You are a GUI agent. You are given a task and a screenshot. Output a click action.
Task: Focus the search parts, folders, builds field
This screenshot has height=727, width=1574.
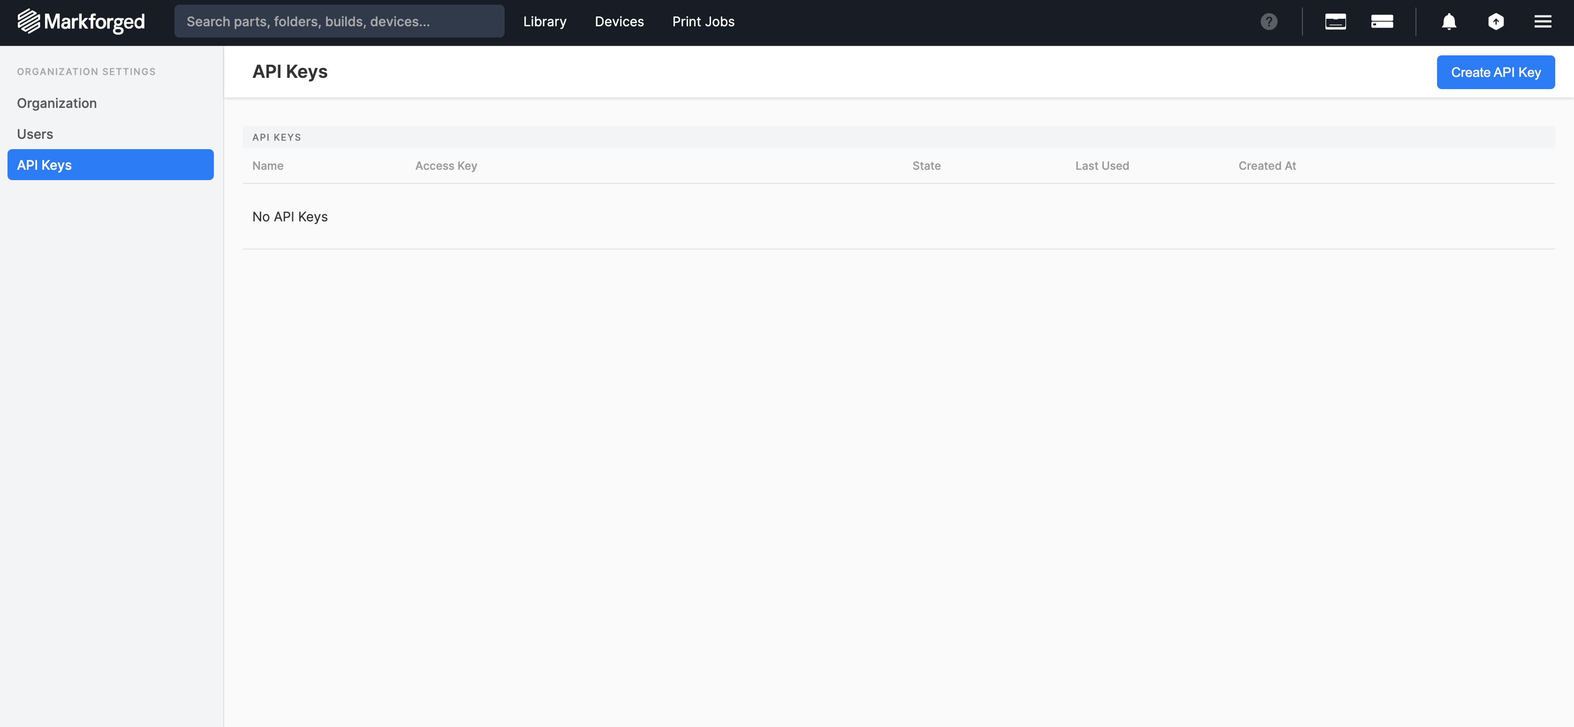(339, 22)
